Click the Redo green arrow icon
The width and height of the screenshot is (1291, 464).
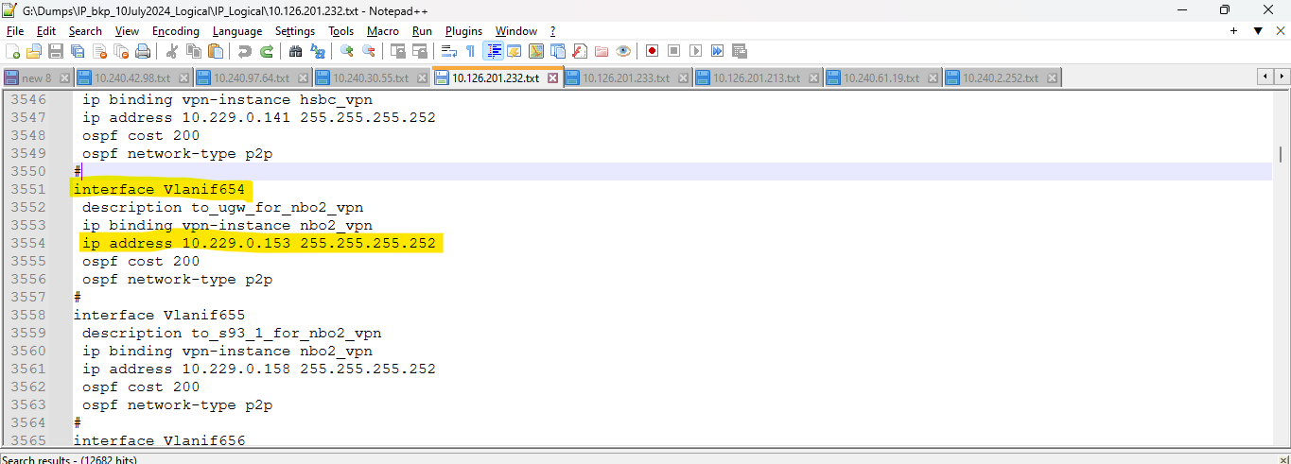(x=267, y=51)
